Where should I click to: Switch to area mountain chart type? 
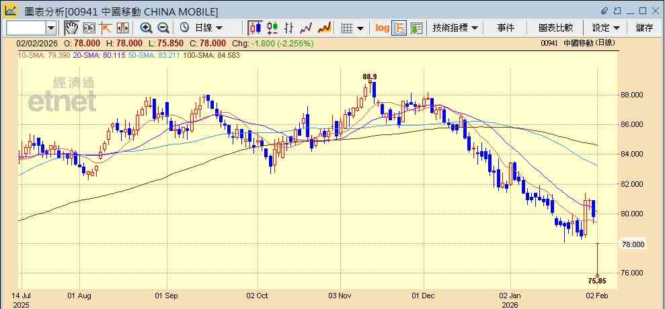(324, 28)
